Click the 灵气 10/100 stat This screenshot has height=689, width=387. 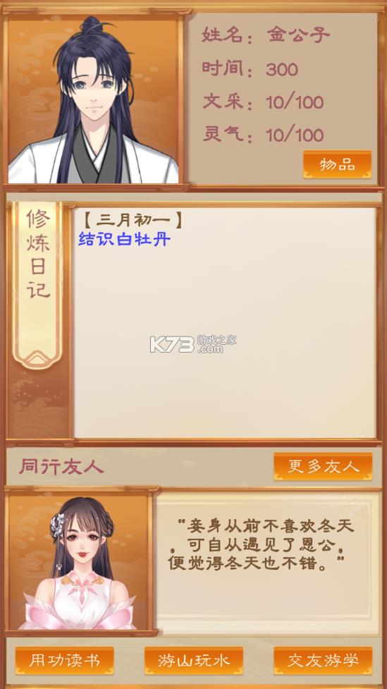[263, 135]
